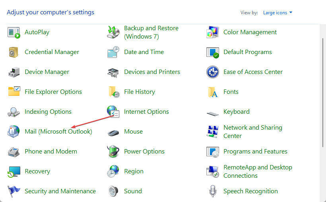Click the File Explorer Options folder icon
The width and height of the screenshot is (326, 202).
(x=14, y=91)
